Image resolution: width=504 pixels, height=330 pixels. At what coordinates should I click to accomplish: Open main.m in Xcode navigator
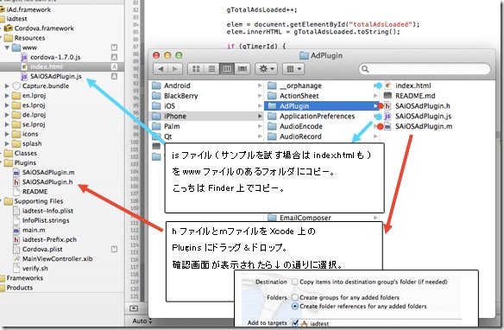(34, 230)
